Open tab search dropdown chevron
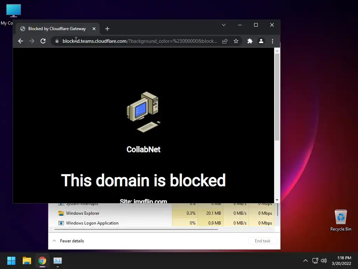Screen dimensions: 358x269 coord(224,25)
